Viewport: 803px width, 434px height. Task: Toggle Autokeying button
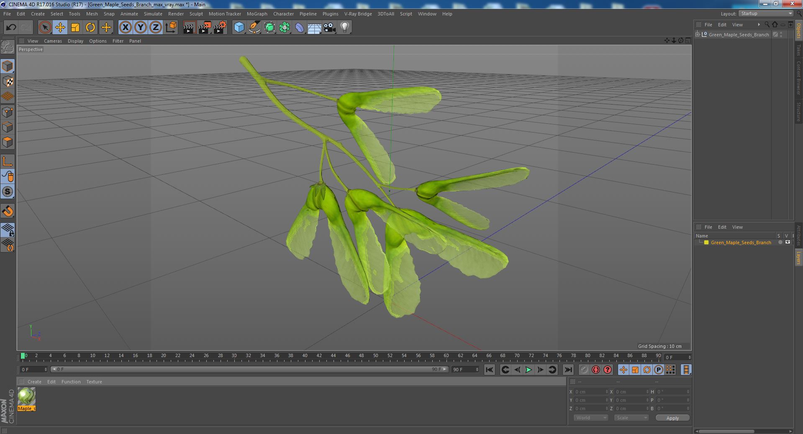tap(595, 370)
